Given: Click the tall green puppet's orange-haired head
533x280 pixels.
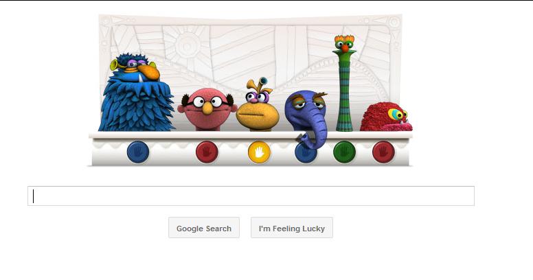Looking at the screenshot, I should [344, 44].
